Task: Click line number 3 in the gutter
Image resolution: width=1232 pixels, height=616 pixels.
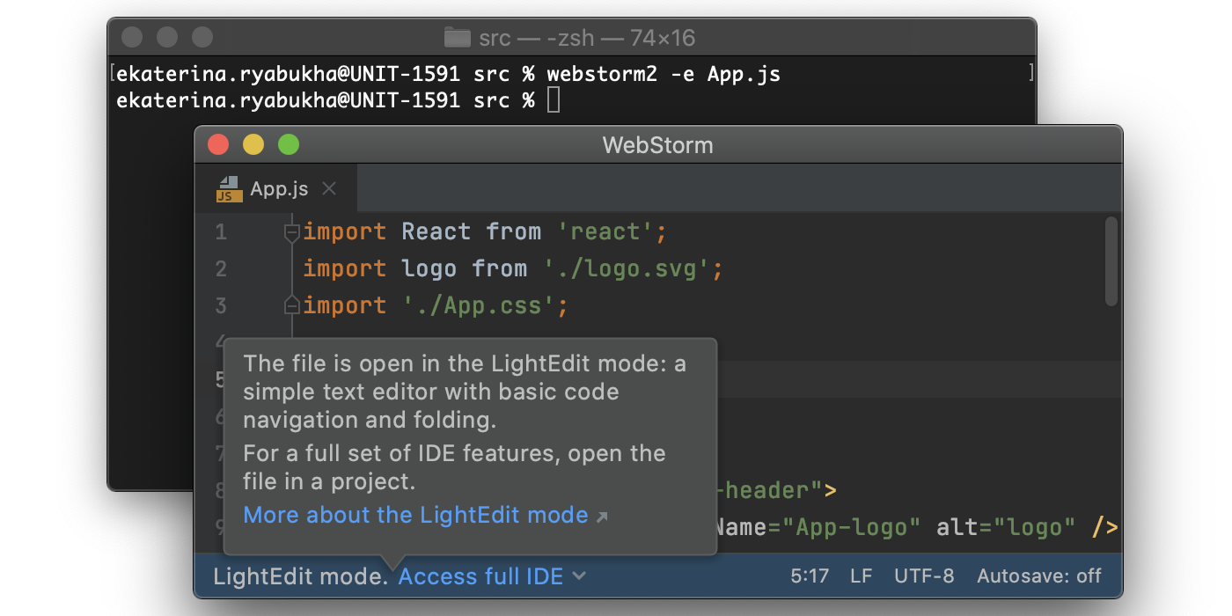Action: 220,305
